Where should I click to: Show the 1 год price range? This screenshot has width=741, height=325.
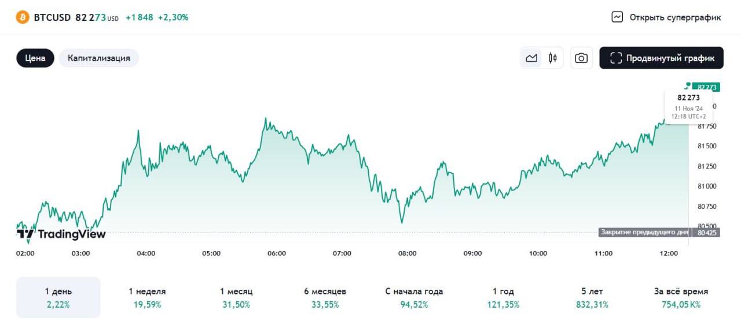click(x=503, y=297)
